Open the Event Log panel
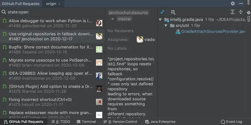The image size is (251, 125). coord(232,122)
